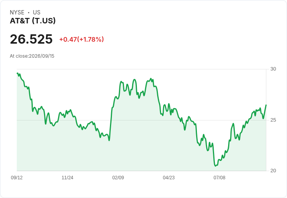Click the 25 price axis label
The width and height of the screenshot is (287, 198).
click(273, 120)
